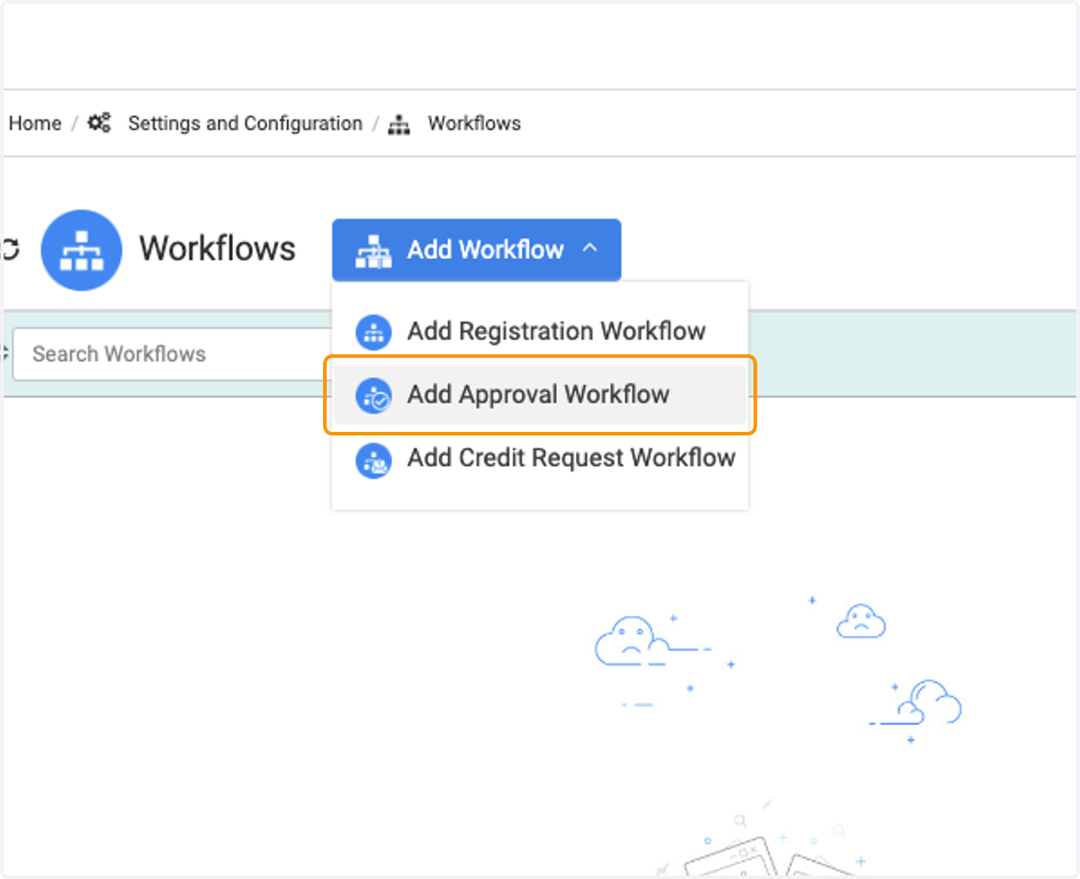Collapse the Add Workflow chevron arrow

[590, 247]
